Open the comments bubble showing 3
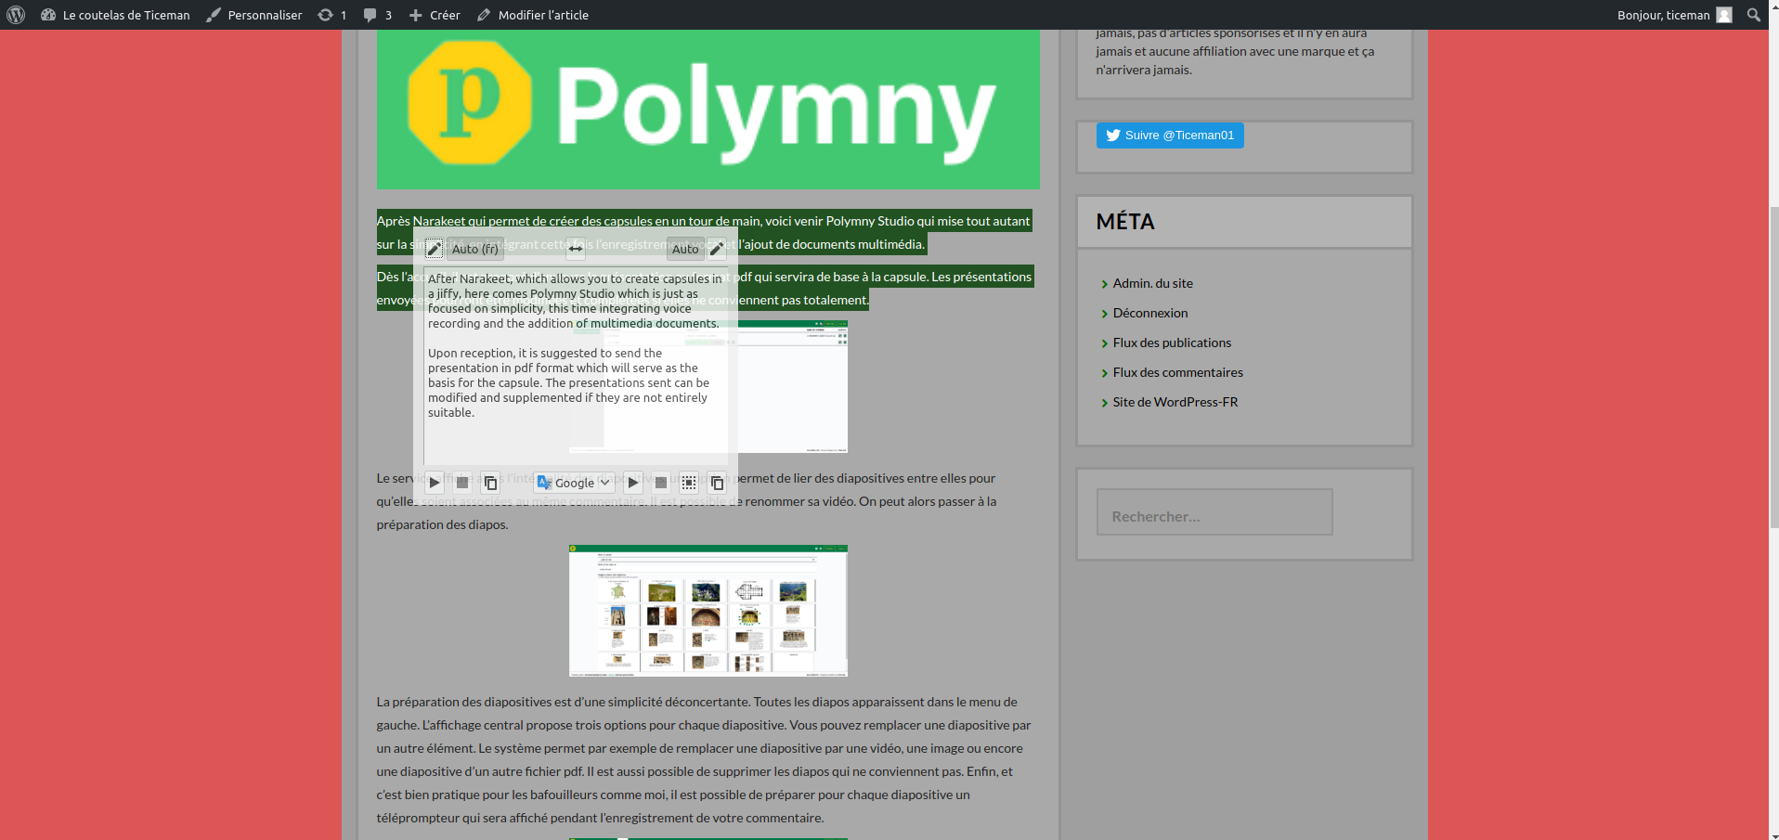The width and height of the screenshot is (1779, 840). click(377, 15)
